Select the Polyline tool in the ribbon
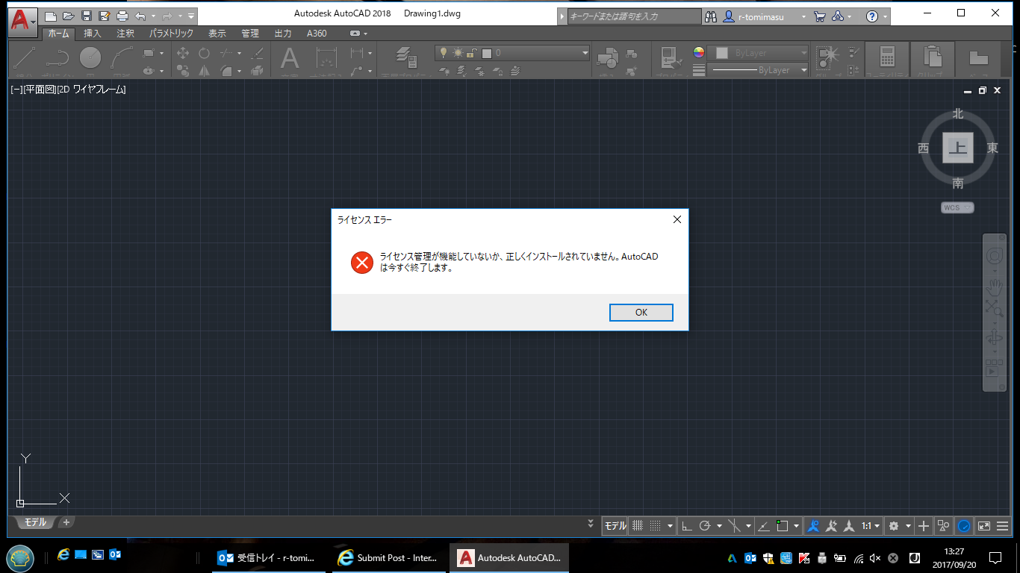The image size is (1020, 573). point(57,58)
